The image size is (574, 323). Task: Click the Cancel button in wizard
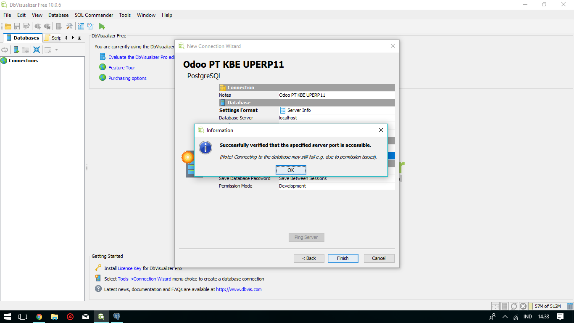(x=379, y=258)
